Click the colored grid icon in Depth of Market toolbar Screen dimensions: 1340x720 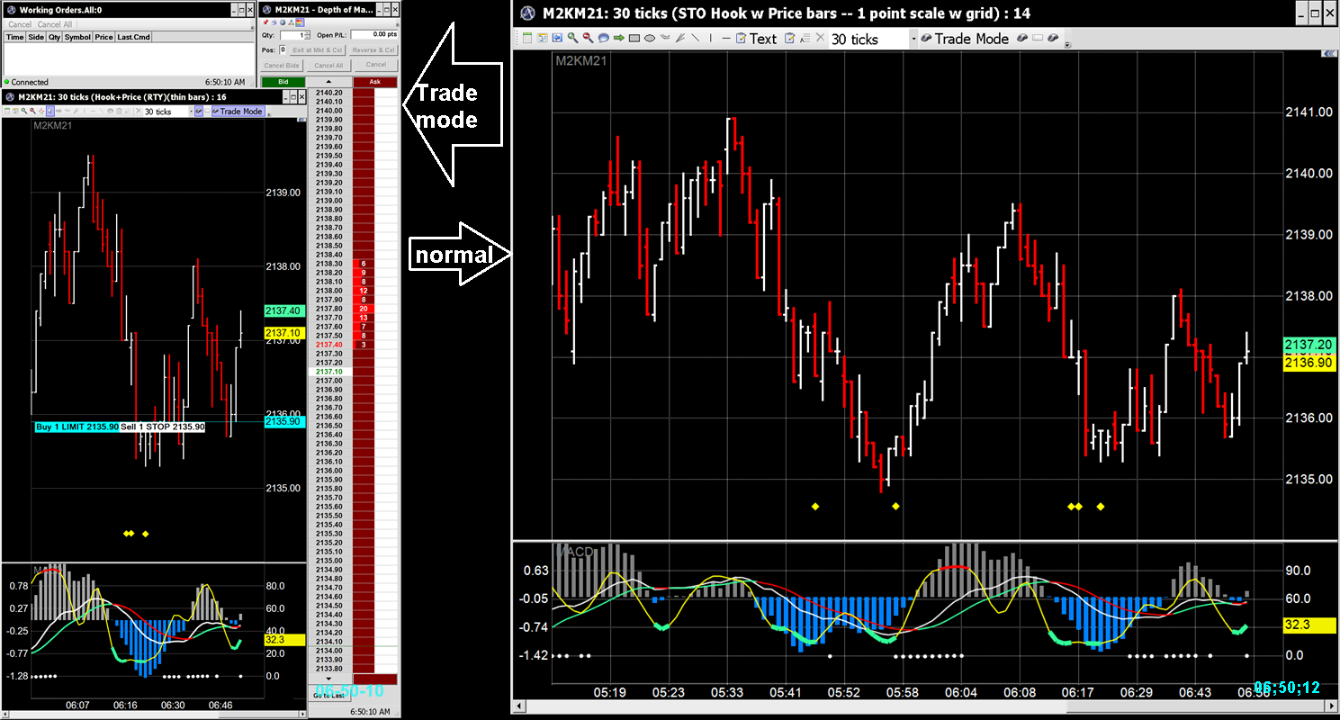pyautogui.click(x=299, y=22)
